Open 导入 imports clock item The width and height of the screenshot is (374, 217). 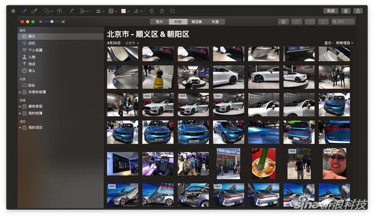pos(61,71)
